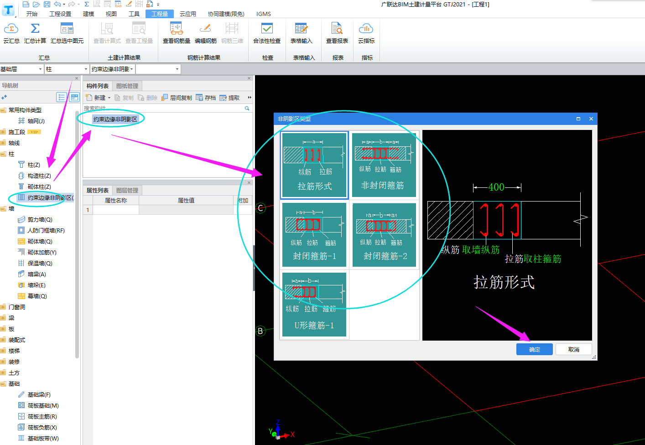Image resolution: width=645 pixels, height=445 pixels.
Task: Select 柱(Z) in navigation tree
Action: pyautogui.click(x=29, y=165)
